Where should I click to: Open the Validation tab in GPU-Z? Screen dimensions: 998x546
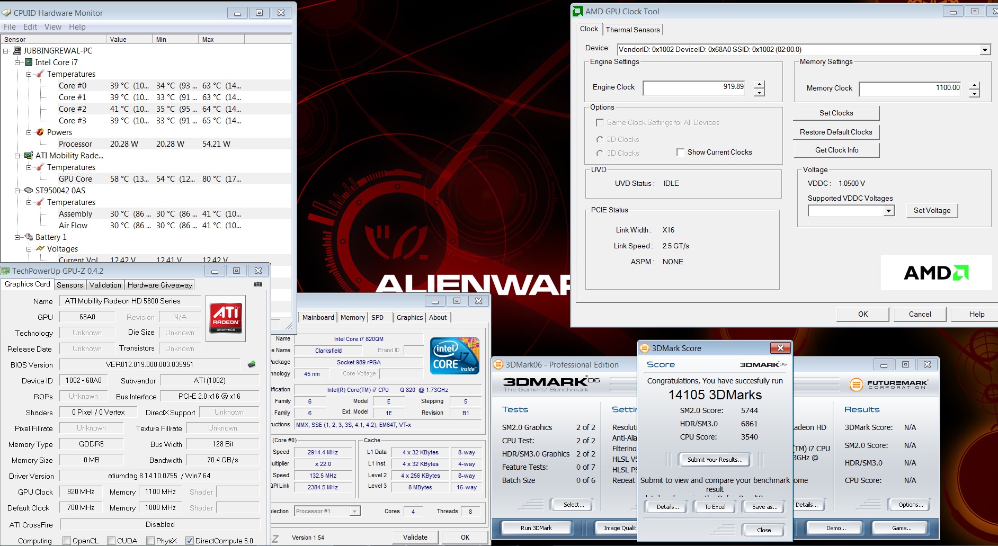105,285
